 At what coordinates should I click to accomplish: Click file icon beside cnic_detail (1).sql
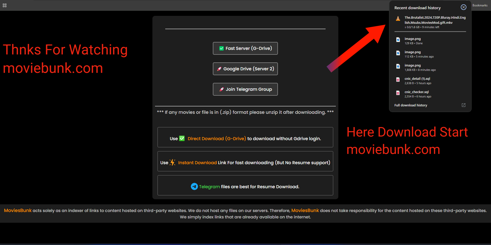pos(398,80)
